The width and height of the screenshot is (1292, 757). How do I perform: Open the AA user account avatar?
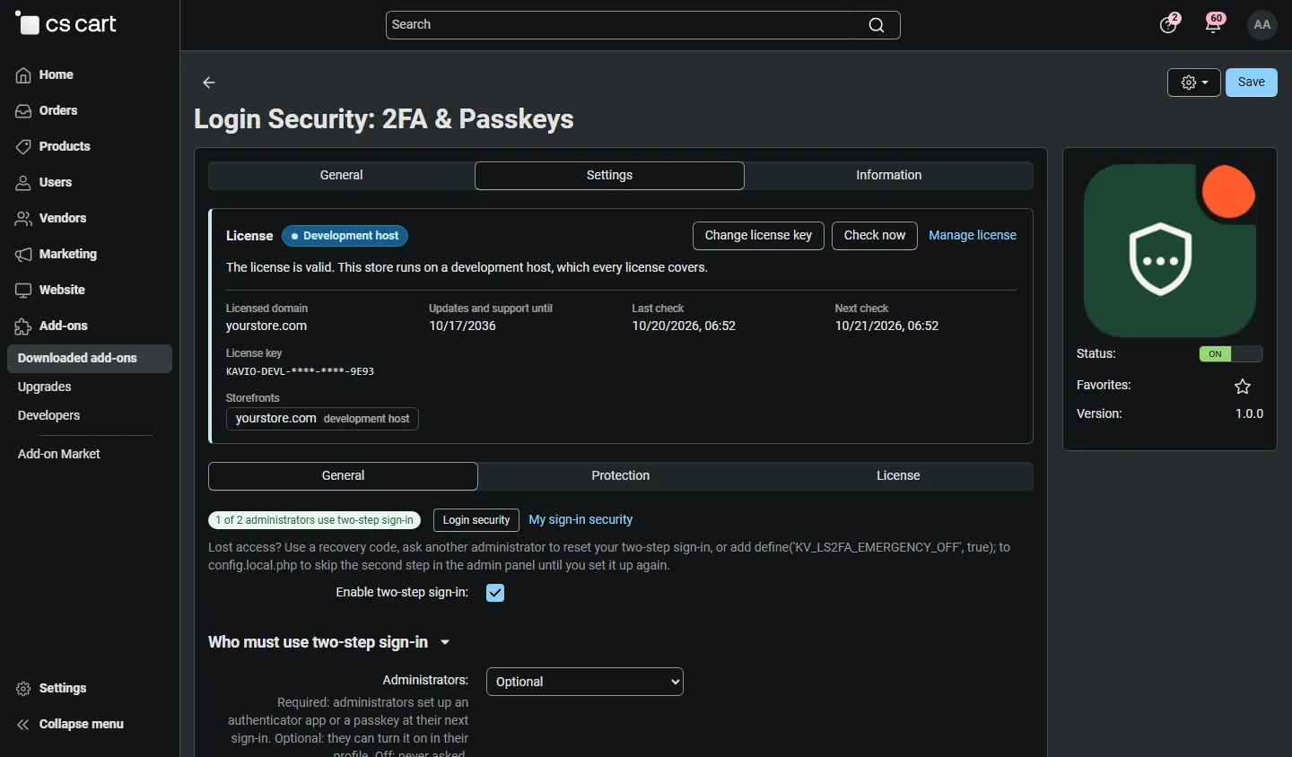(x=1262, y=25)
